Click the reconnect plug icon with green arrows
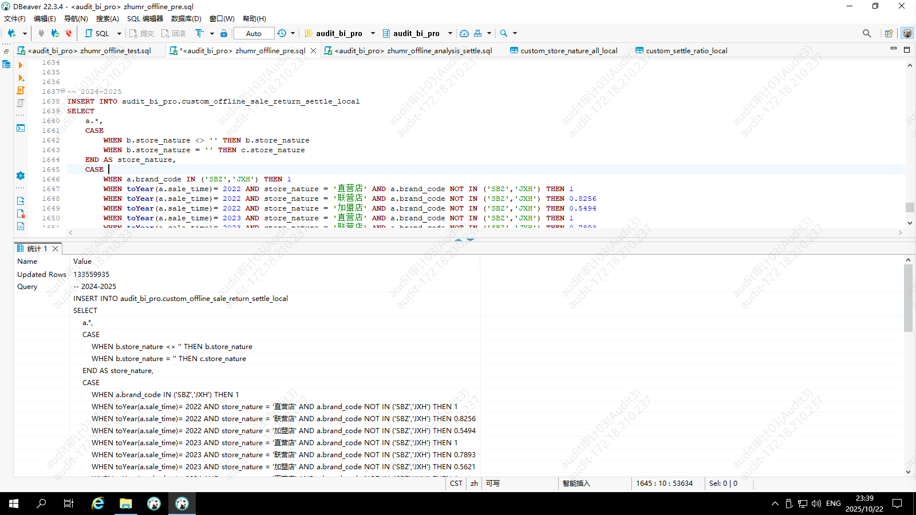The image size is (916, 515). point(55,33)
